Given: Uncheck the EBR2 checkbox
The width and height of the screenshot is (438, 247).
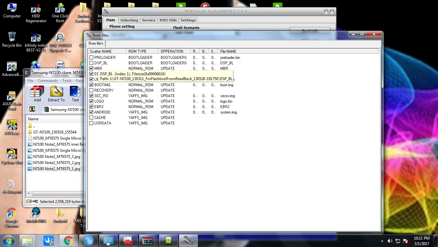Looking at the screenshot, I should point(91,107).
